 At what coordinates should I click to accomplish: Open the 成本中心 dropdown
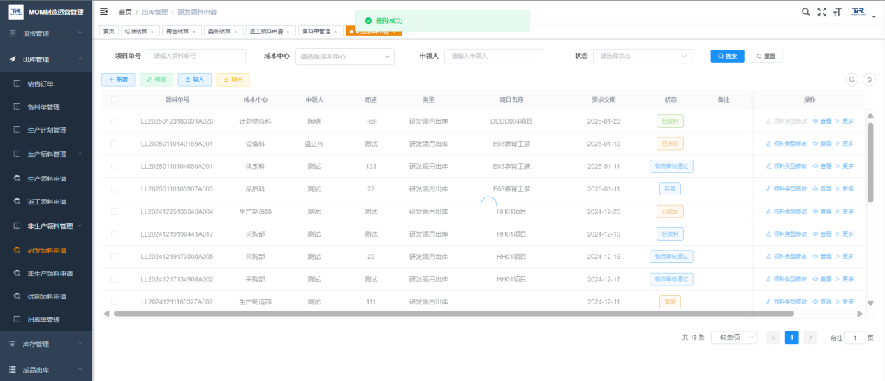pyautogui.click(x=345, y=57)
